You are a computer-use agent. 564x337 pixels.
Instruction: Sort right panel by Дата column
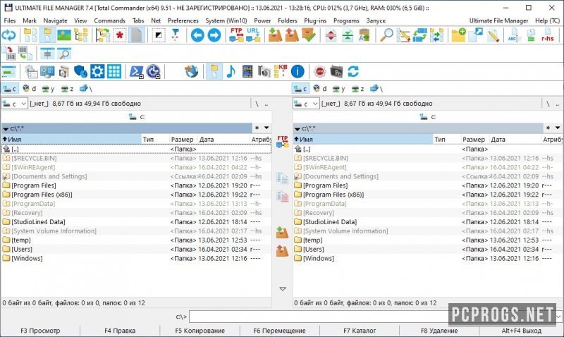click(x=515, y=139)
